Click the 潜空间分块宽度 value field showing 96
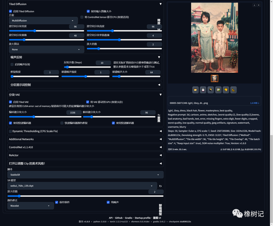 coord(76,26)
